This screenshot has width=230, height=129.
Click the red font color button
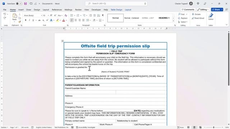64,20
